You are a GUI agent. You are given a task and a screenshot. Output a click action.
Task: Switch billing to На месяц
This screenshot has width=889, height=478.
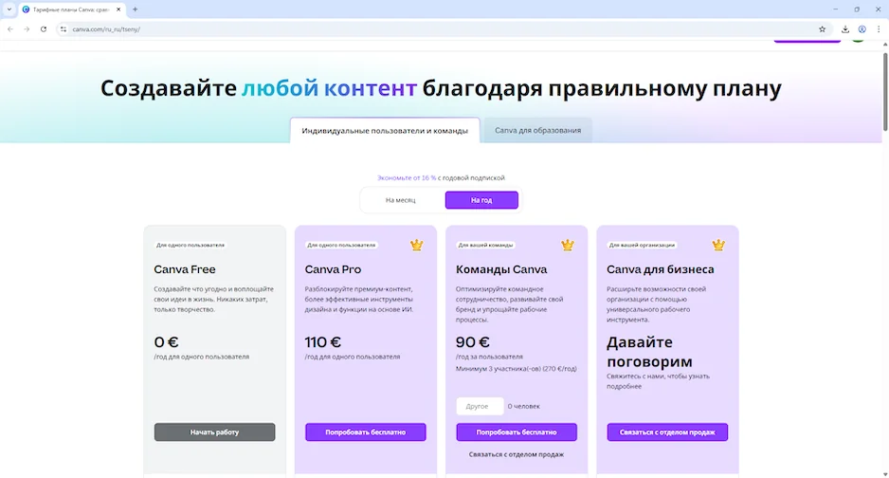click(x=400, y=200)
